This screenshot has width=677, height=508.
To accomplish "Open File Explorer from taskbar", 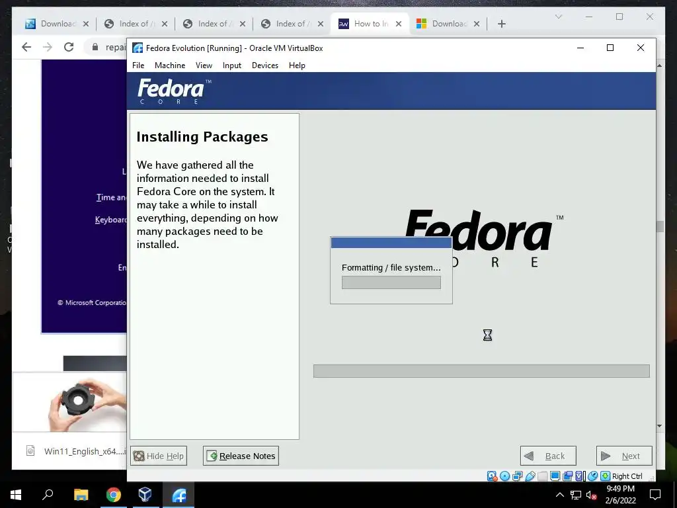I will click(x=81, y=495).
